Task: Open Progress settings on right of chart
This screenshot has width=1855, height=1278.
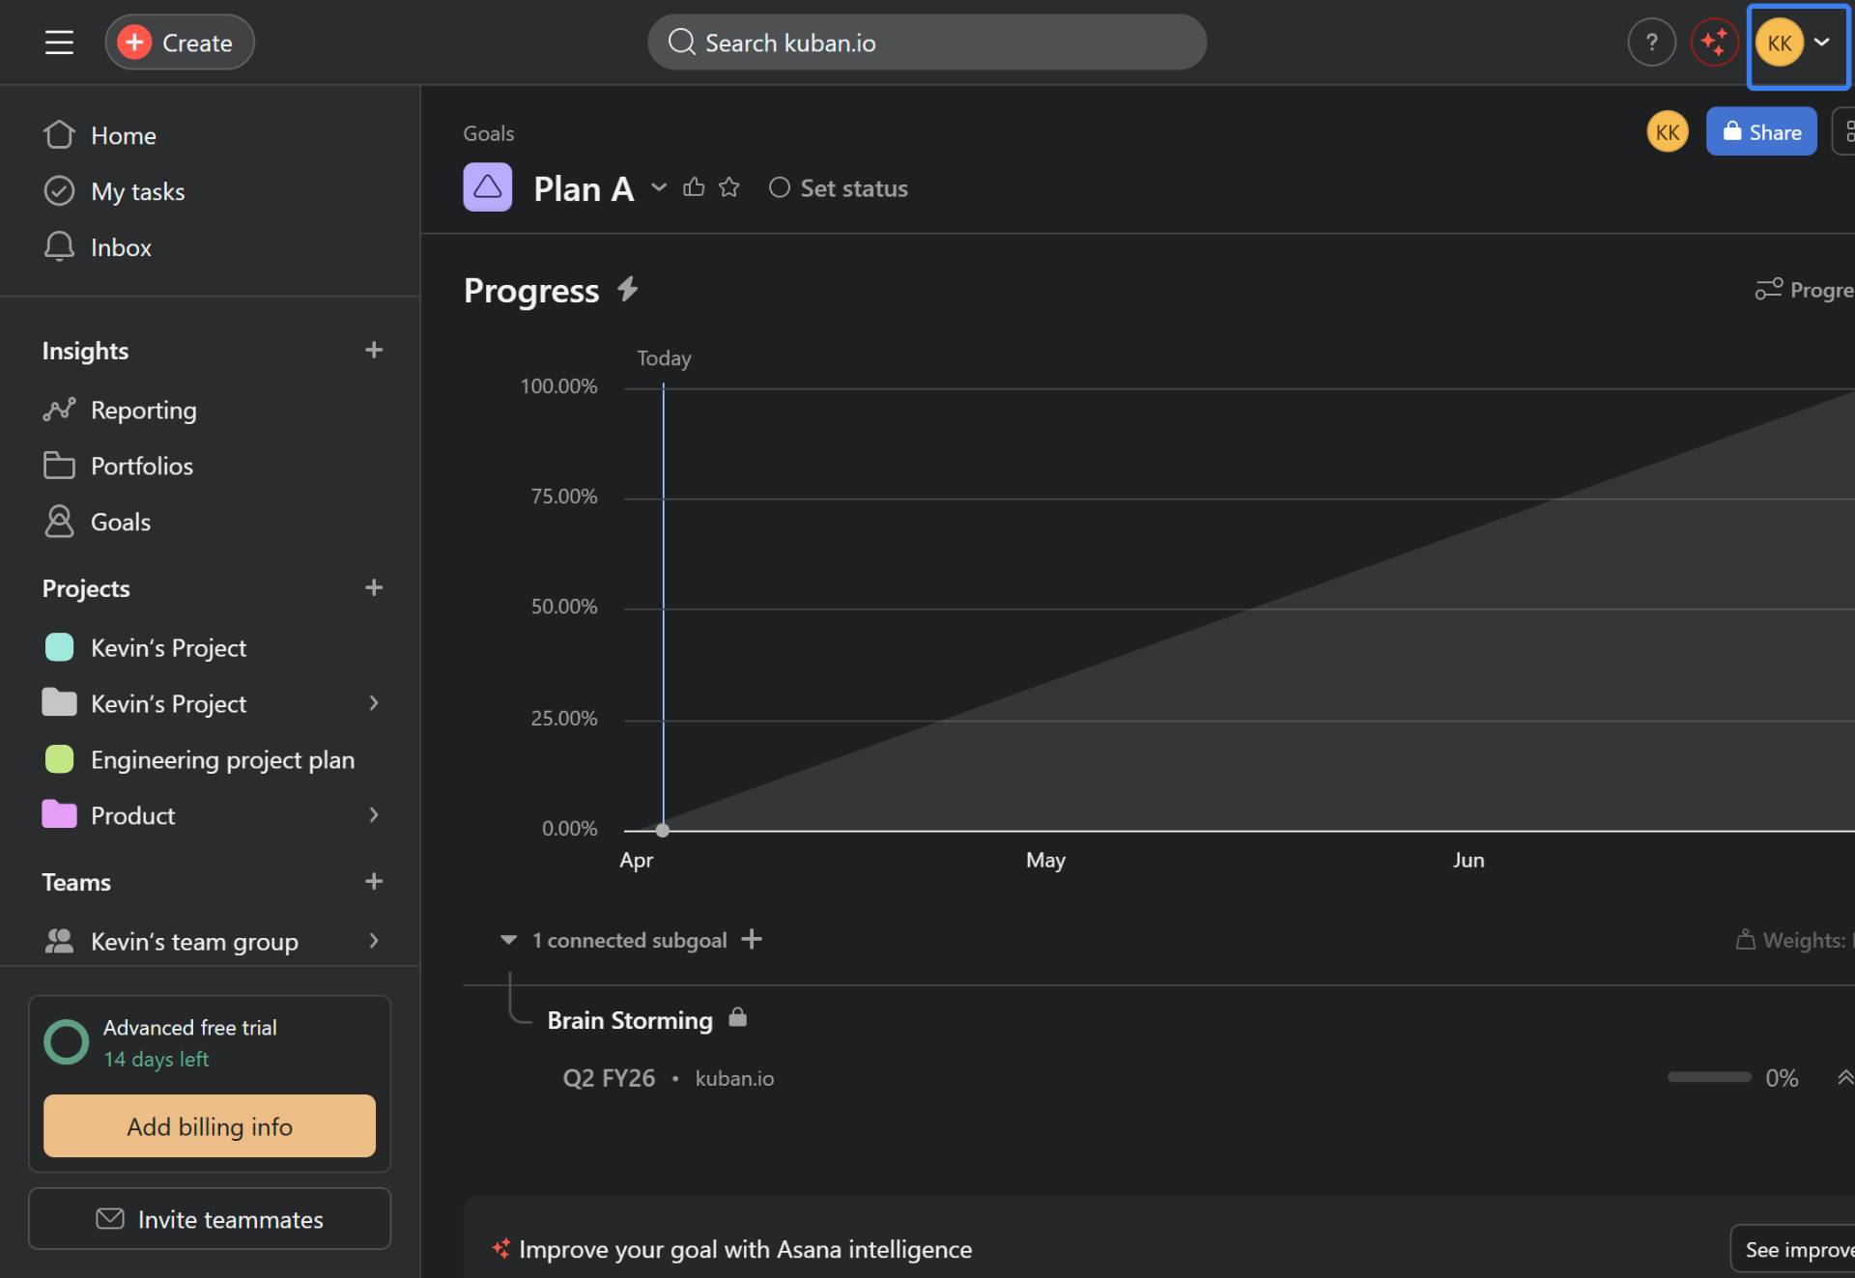Action: [1805, 290]
